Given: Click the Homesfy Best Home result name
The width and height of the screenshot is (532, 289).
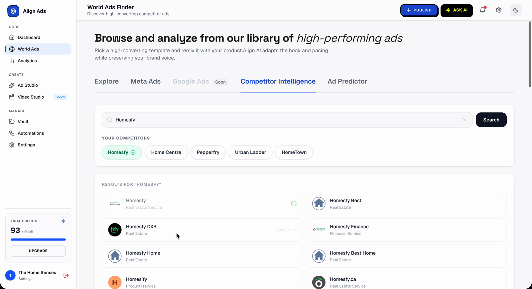Looking at the screenshot, I should (x=352, y=253).
